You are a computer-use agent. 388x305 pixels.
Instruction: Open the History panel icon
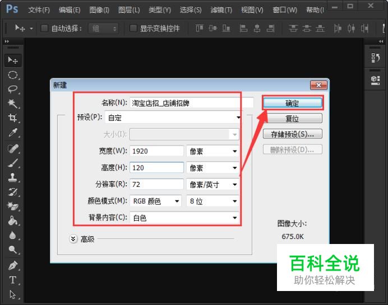[375, 58]
